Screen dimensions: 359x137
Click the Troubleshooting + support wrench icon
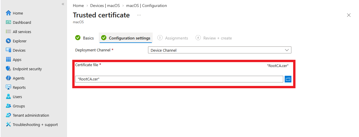click(8, 125)
